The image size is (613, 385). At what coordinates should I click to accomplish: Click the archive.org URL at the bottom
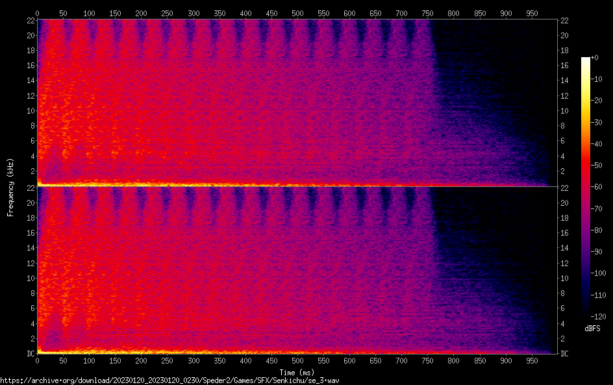(170, 380)
